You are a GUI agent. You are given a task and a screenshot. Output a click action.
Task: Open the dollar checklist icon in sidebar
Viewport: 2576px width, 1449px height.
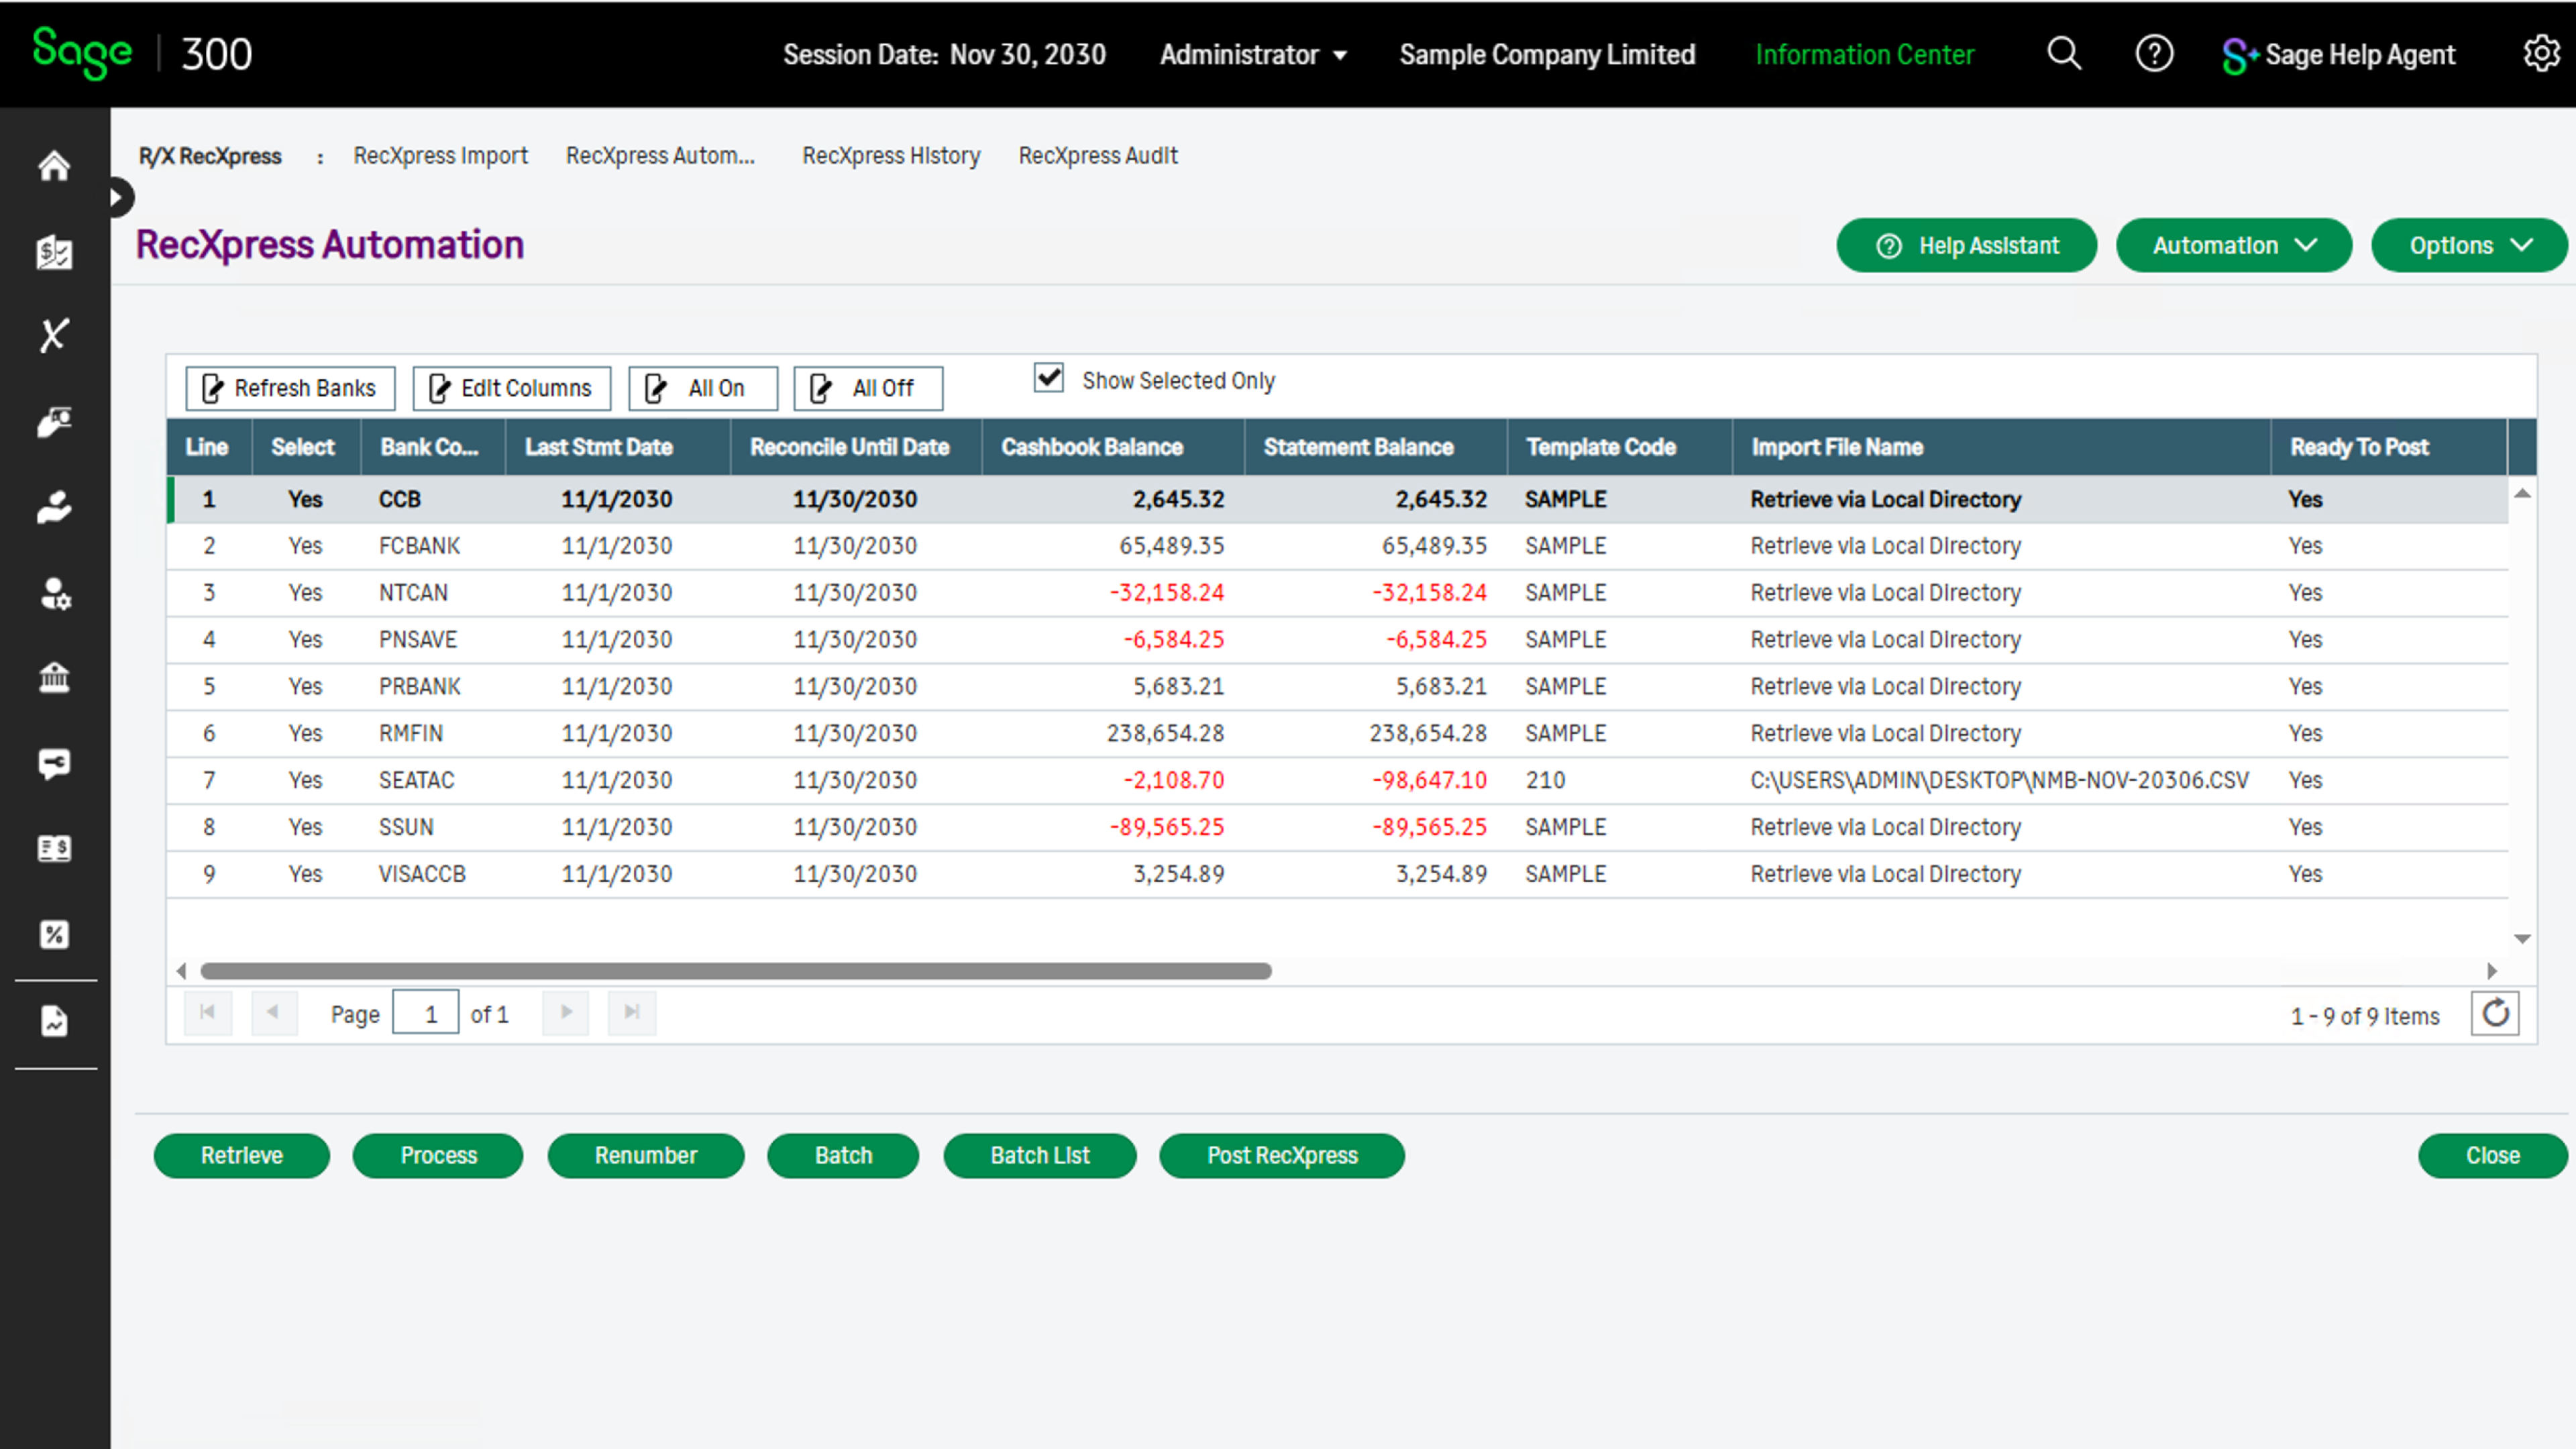tap(54, 252)
